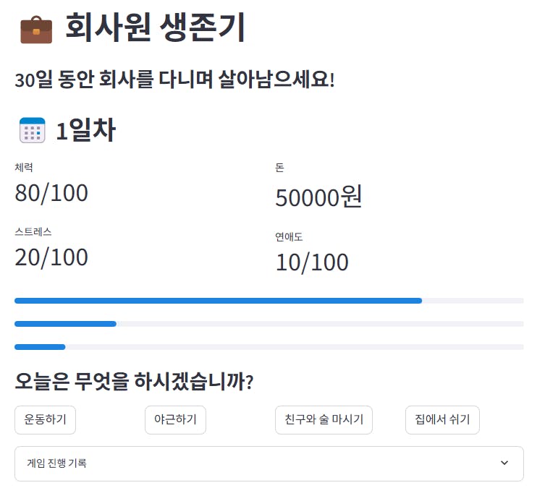The height and width of the screenshot is (501, 545).
Task: Click the middle progress bar
Action: pos(65,324)
